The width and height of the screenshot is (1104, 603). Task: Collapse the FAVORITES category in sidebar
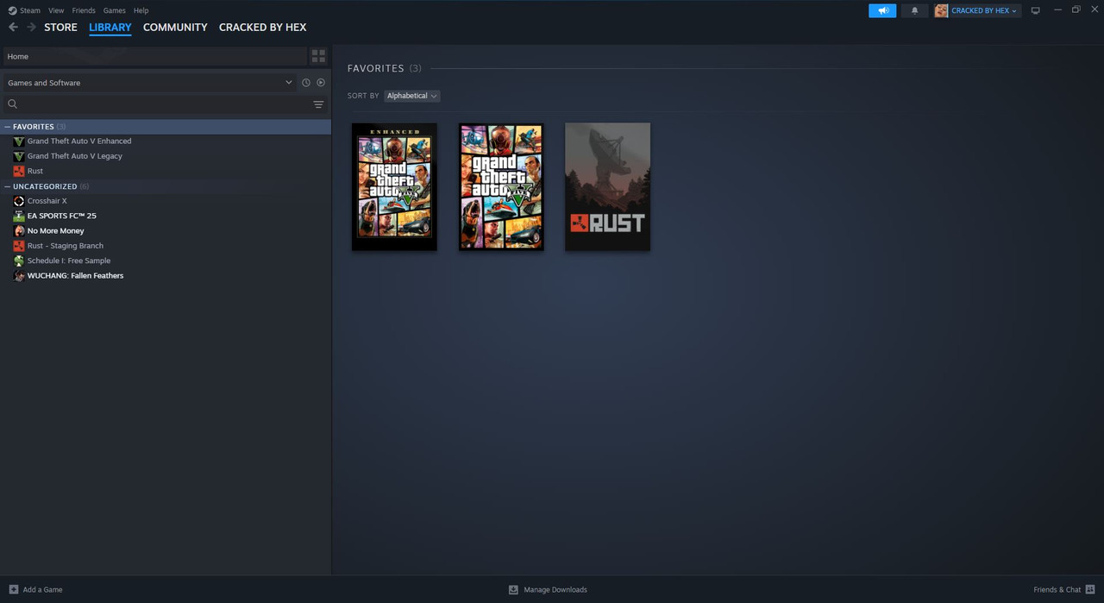8,127
